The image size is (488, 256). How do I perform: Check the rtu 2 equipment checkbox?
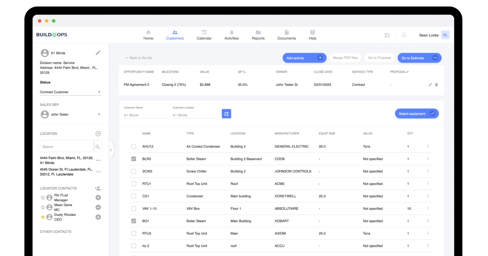(x=134, y=246)
